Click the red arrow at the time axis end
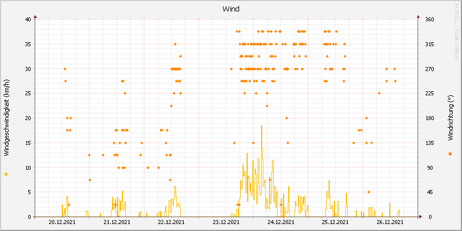This screenshot has height=231, width=462. pyautogui.click(x=420, y=217)
